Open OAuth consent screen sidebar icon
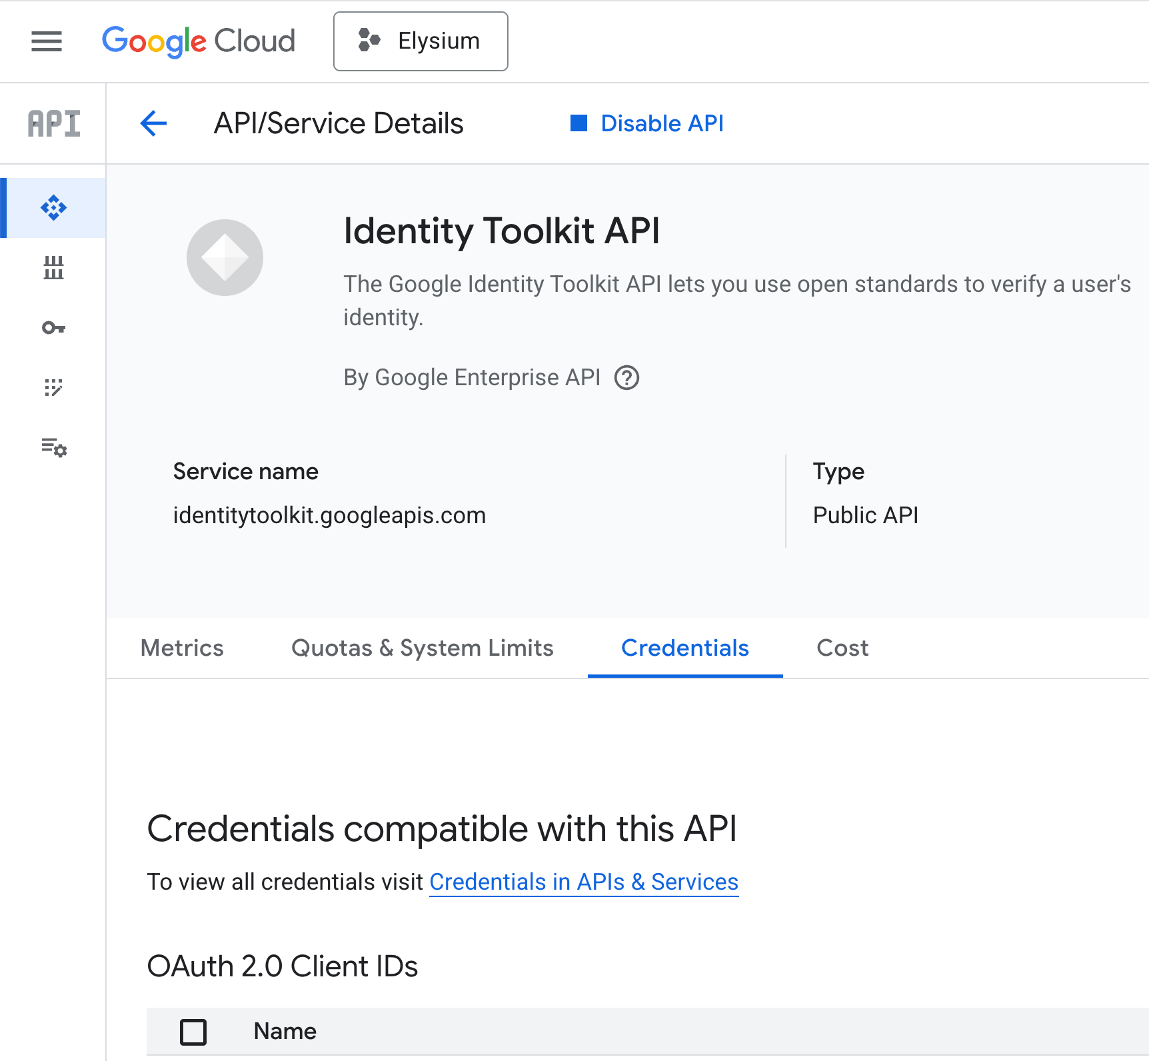Screen dimensions: 1149x1061 53,387
